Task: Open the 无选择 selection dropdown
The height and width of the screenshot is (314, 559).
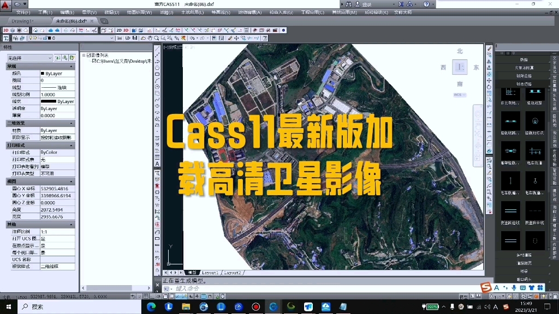Action: pyautogui.click(x=29, y=58)
